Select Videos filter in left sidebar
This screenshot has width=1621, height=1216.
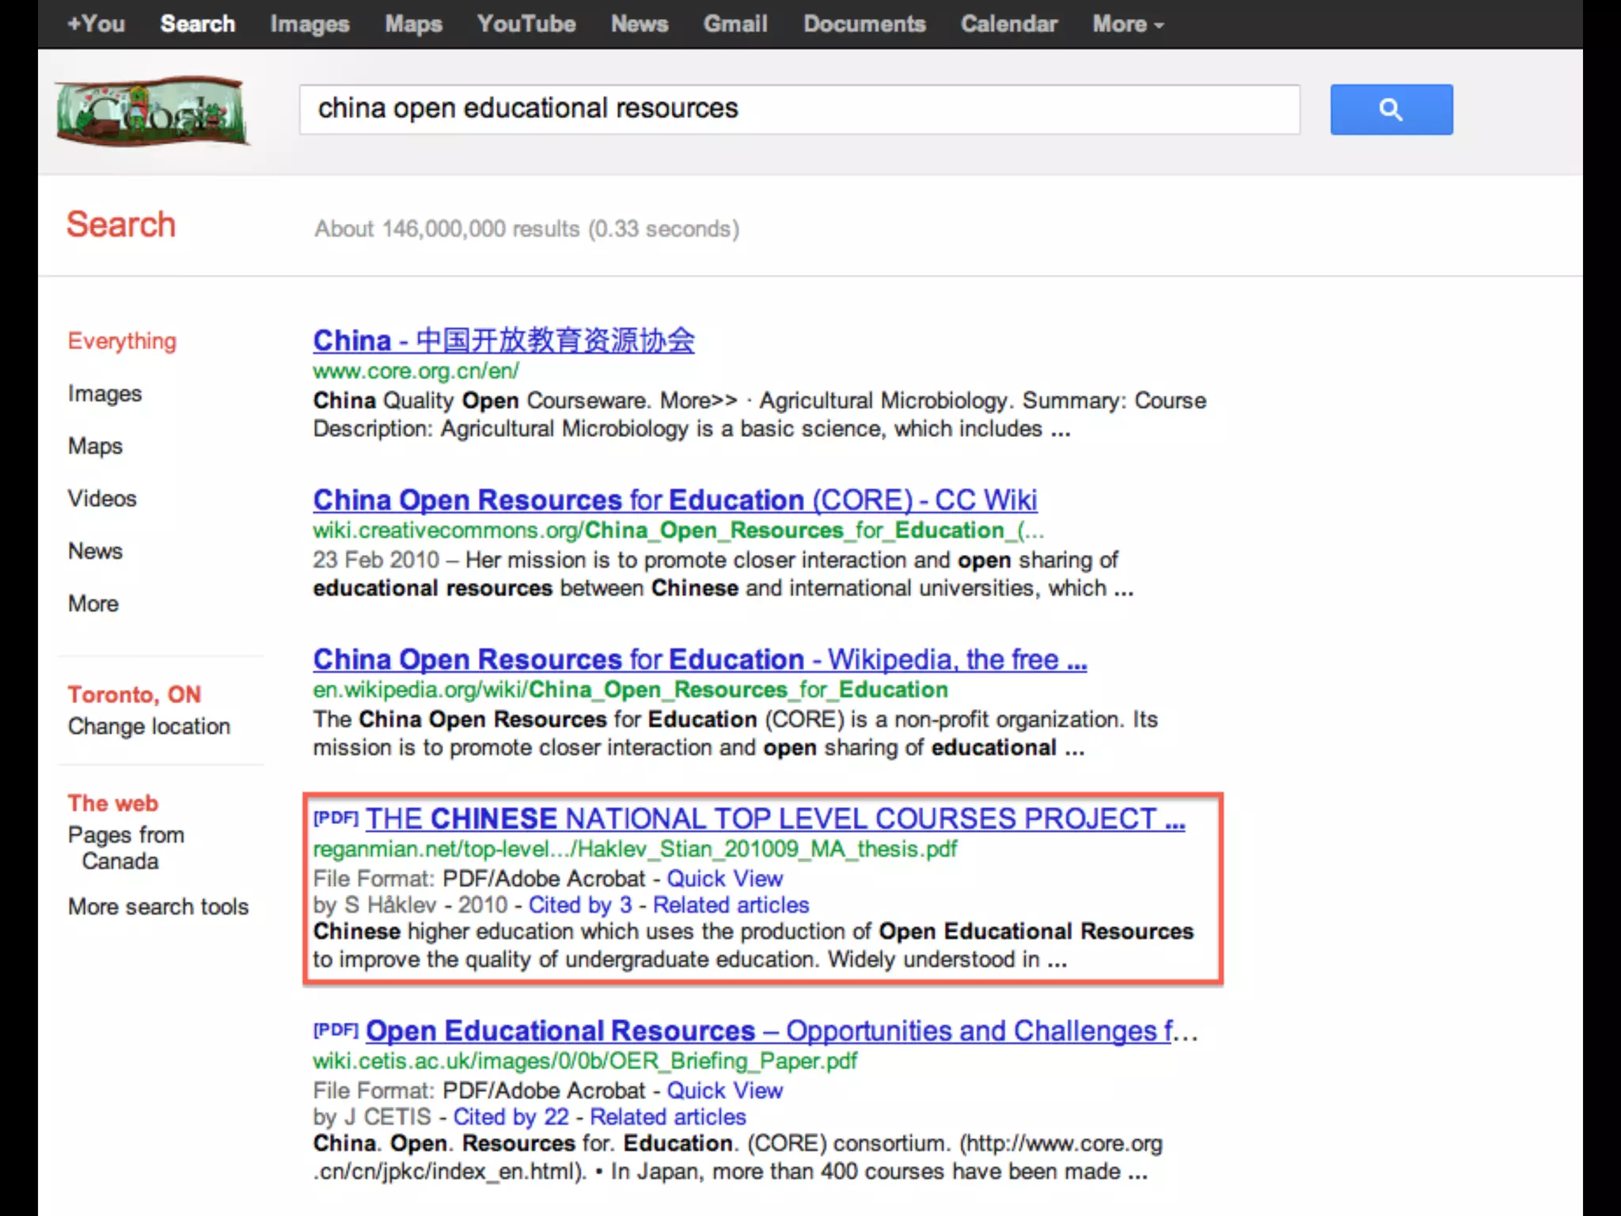(102, 499)
